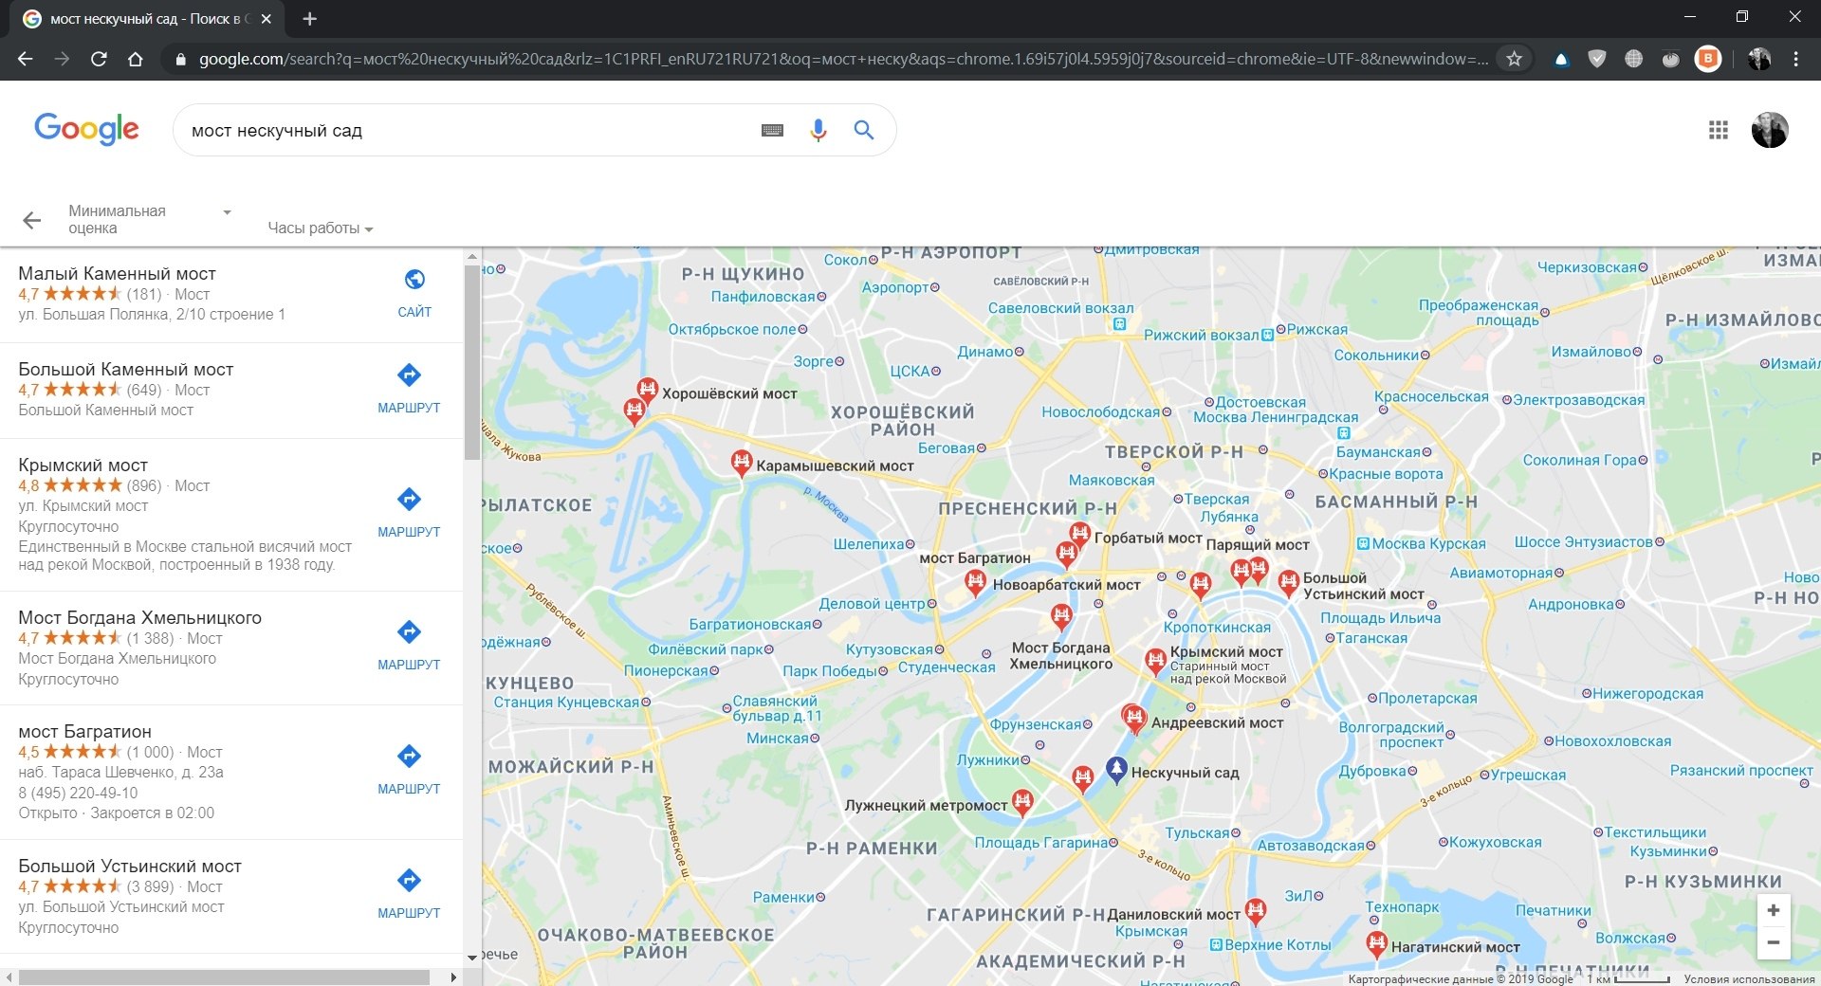
Task: Click the Даниловский мост map pin
Action: point(1256,911)
